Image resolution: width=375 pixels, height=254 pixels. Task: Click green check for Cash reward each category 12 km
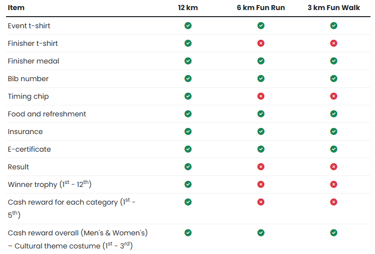tap(188, 202)
